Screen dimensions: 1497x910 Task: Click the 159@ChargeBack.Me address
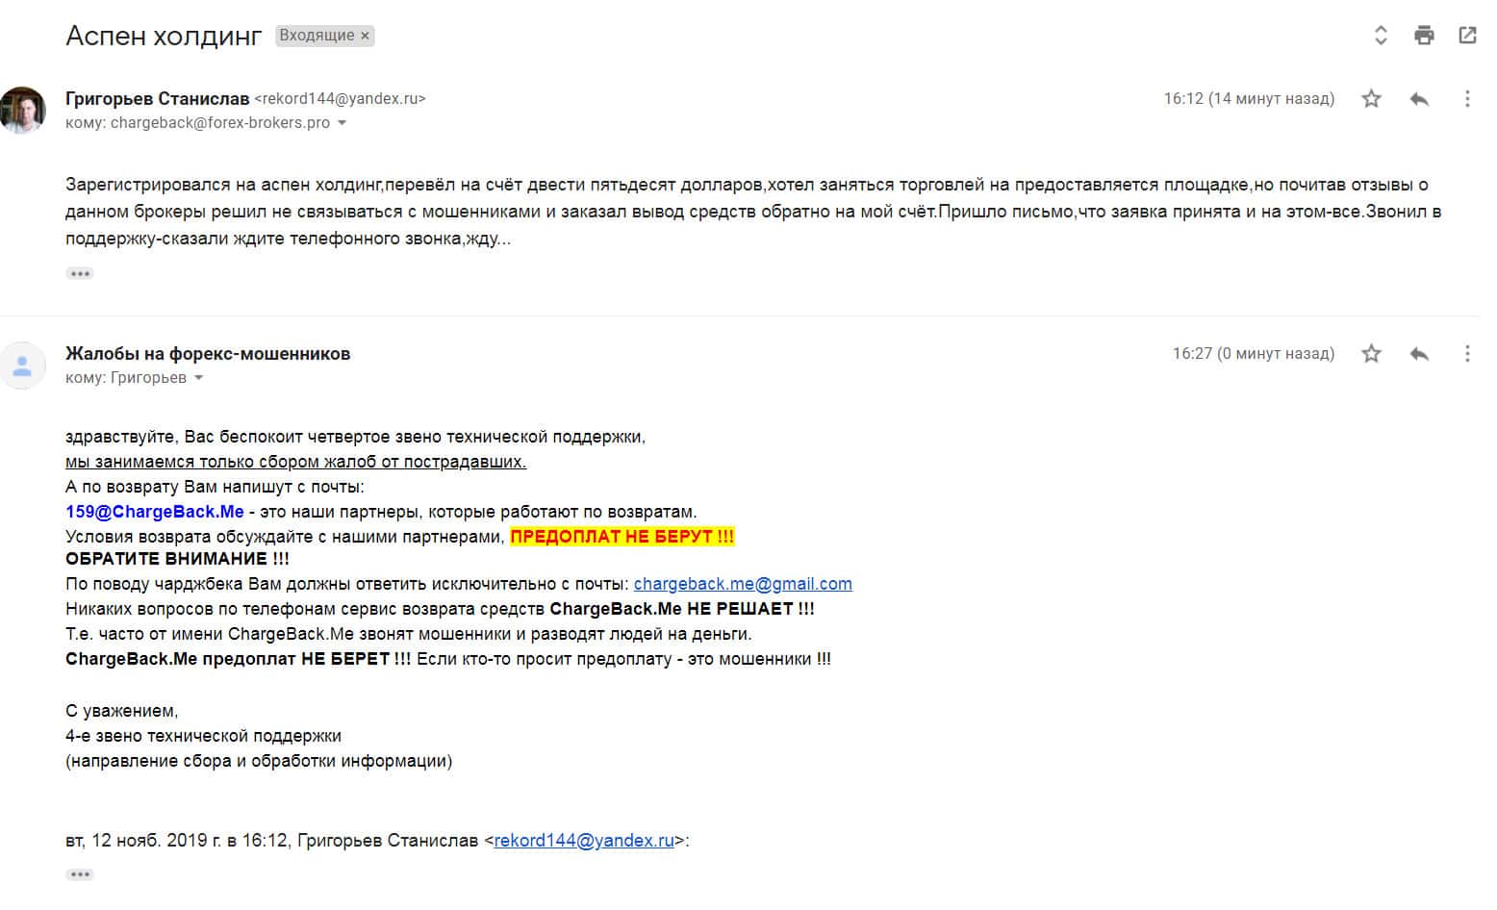[x=155, y=512]
